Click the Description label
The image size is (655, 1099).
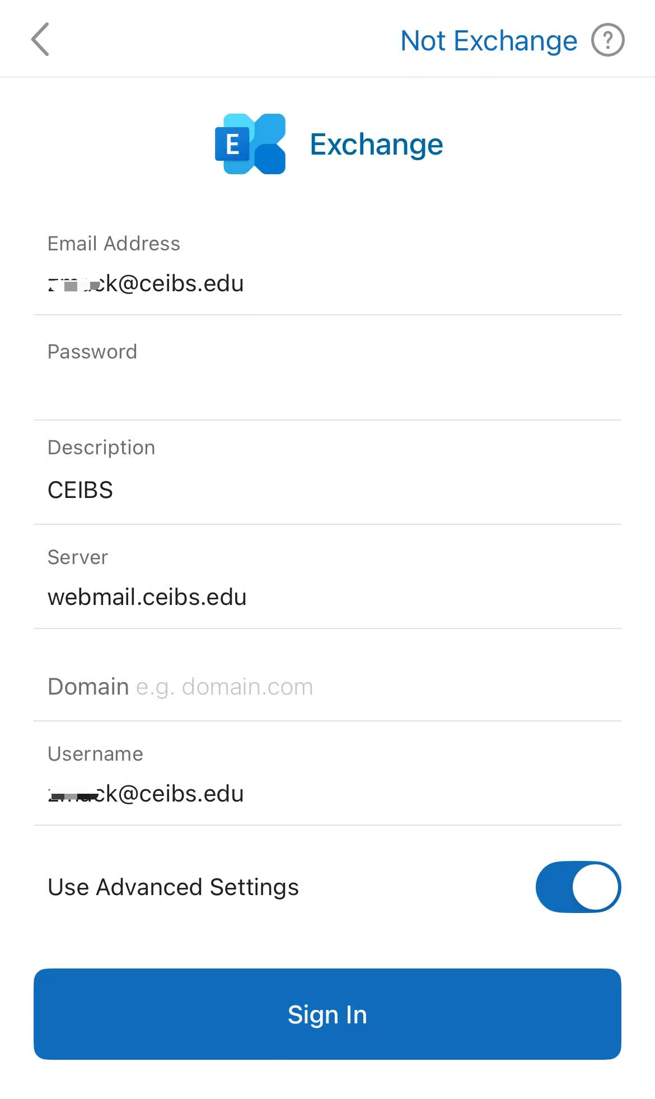tap(101, 448)
